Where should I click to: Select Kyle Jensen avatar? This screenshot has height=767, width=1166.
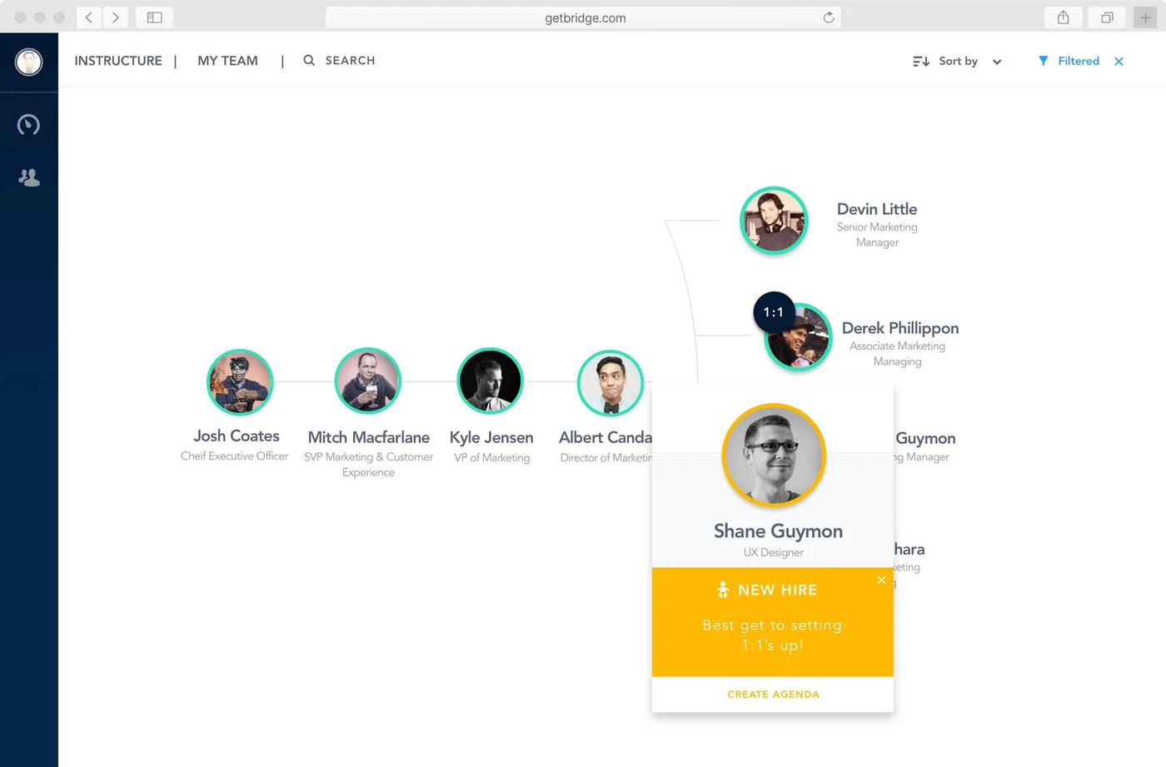(491, 381)
